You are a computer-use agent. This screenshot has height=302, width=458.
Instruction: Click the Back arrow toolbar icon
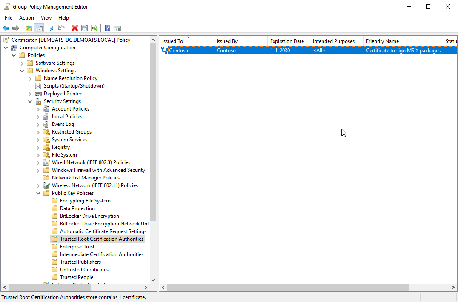(x=6, y=28)
